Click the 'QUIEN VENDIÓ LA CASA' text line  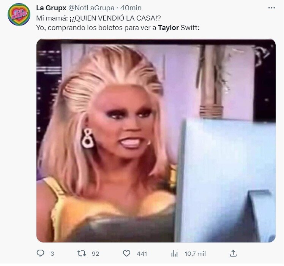(x=99, y=18)
